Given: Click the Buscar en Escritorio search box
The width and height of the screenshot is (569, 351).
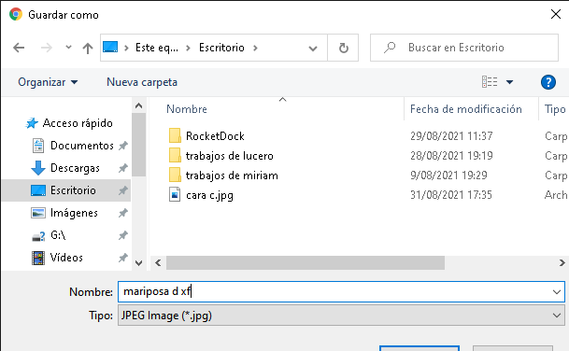Looking at the screenshot, I should click(464, 48).
